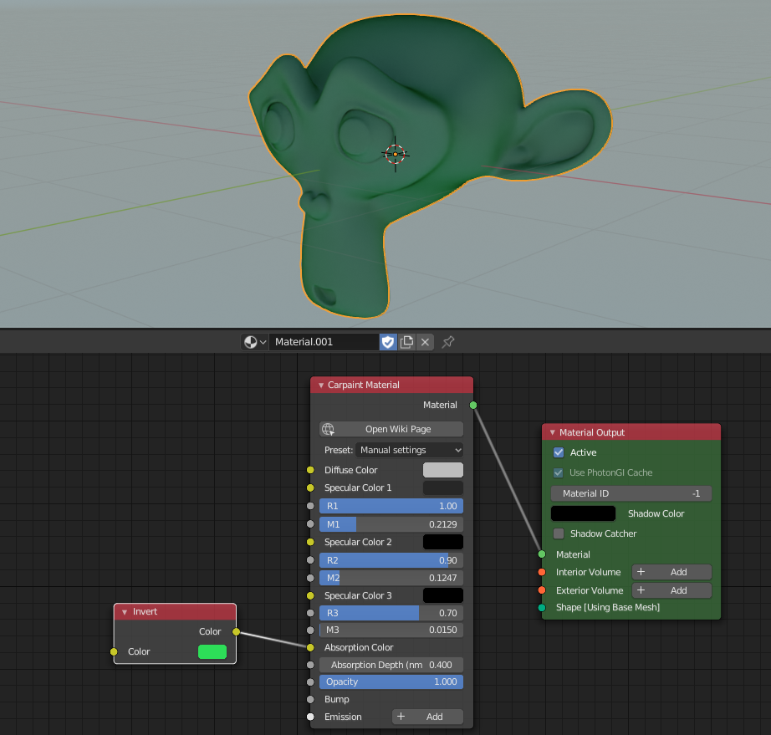Viewport: 771px width, 735px height.
Task: Click the plus icon for Interior Volume
Action: tap(641, 572)
